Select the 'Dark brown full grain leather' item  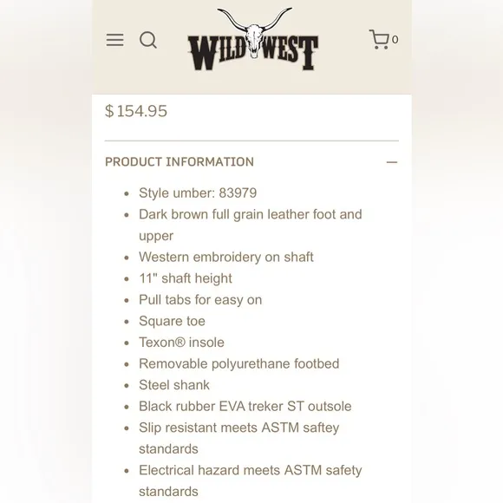point(251,225)
